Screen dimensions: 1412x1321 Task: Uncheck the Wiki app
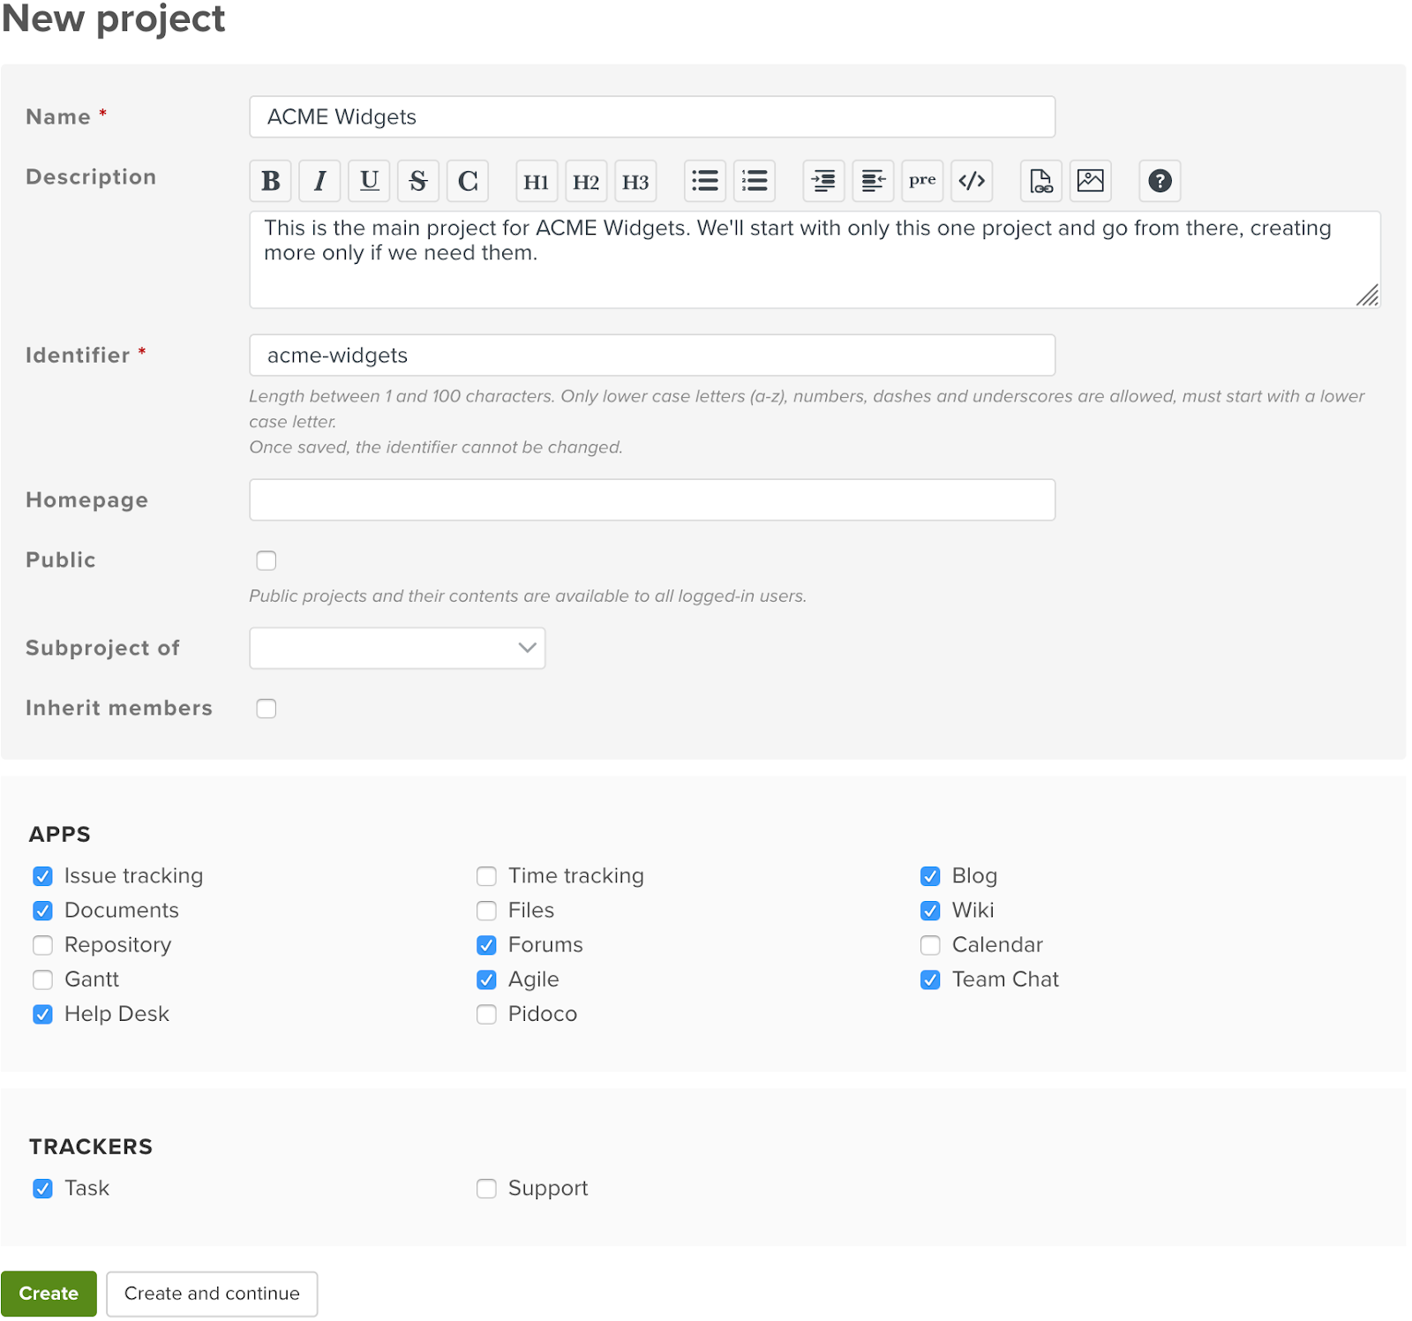coord(930,911)
